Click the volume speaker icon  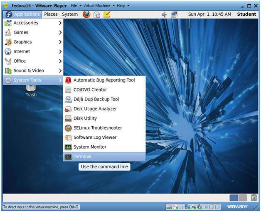(165, 14)
